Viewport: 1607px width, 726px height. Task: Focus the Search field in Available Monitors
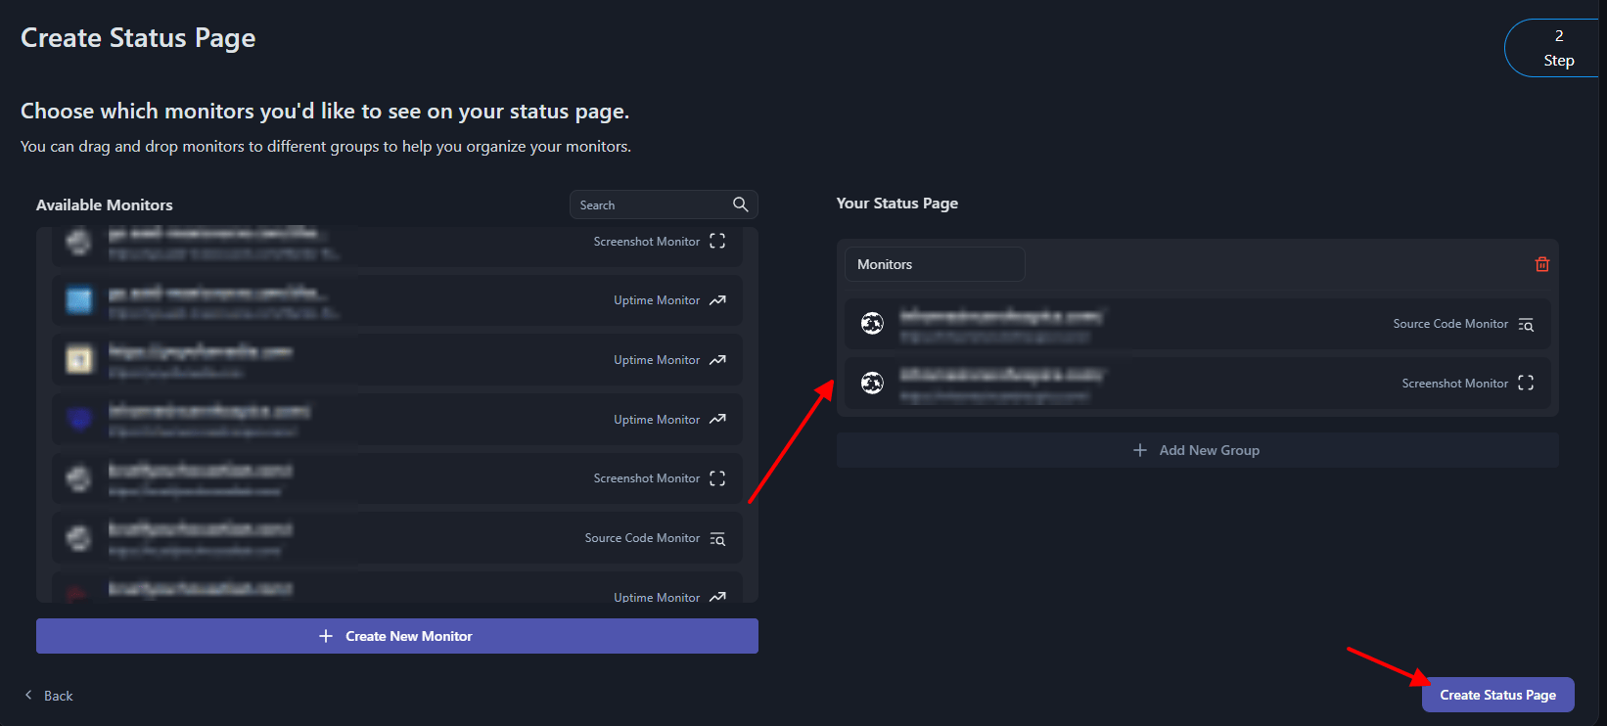[x=664, y=204]
